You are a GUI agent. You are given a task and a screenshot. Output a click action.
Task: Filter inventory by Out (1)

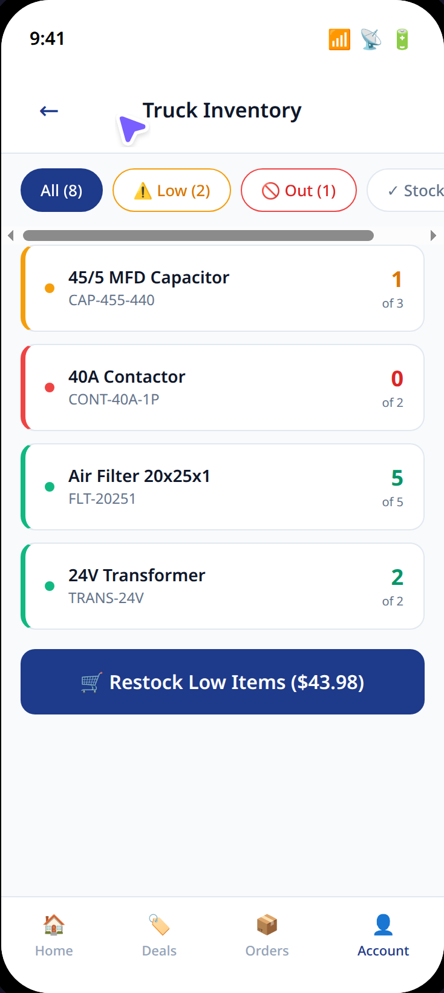pyautogui.click(x=298, y=190)
